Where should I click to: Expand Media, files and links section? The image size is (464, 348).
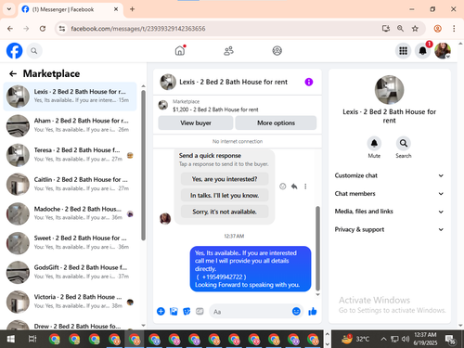[389, 212]
